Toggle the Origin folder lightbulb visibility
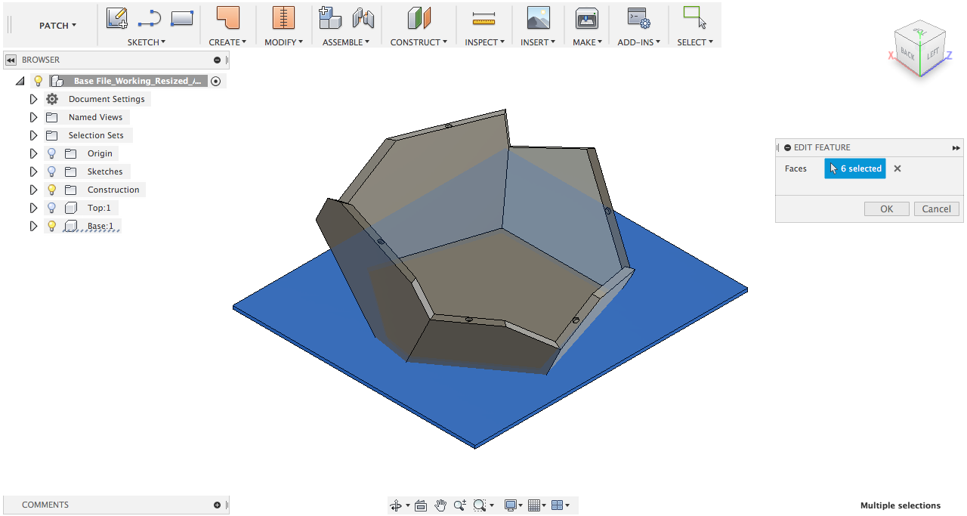 click(52, 153)
